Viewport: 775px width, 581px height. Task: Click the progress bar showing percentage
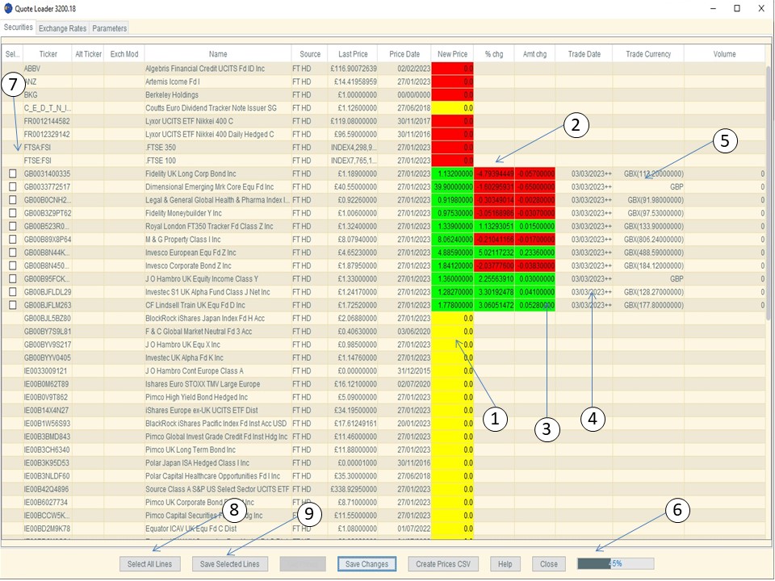click(615, 564)
